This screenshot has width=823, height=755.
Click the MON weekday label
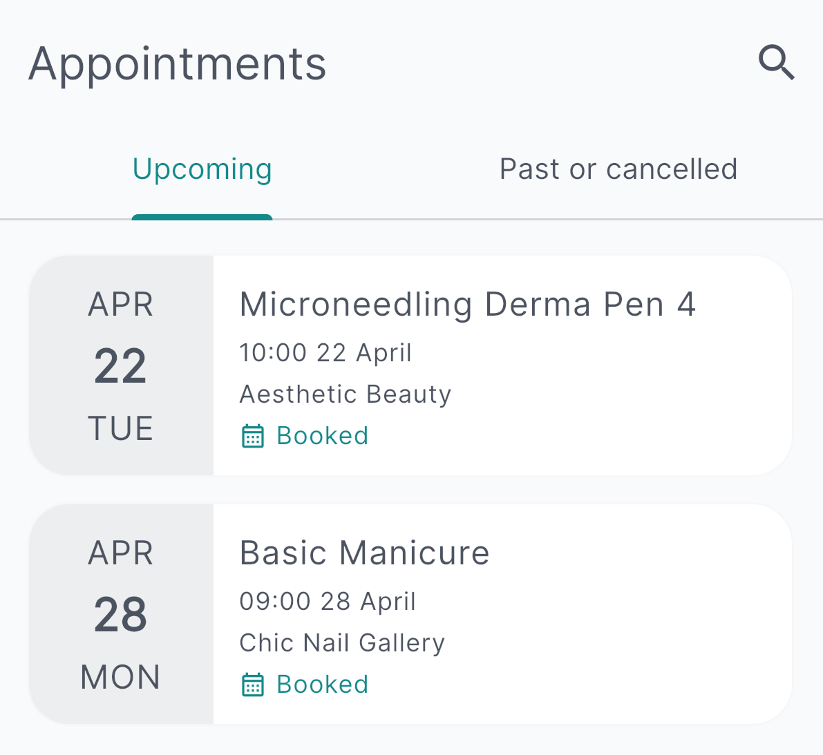click(x=120, y=678)
